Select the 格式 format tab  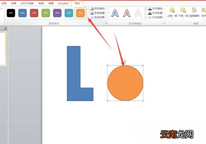(77, 3)
